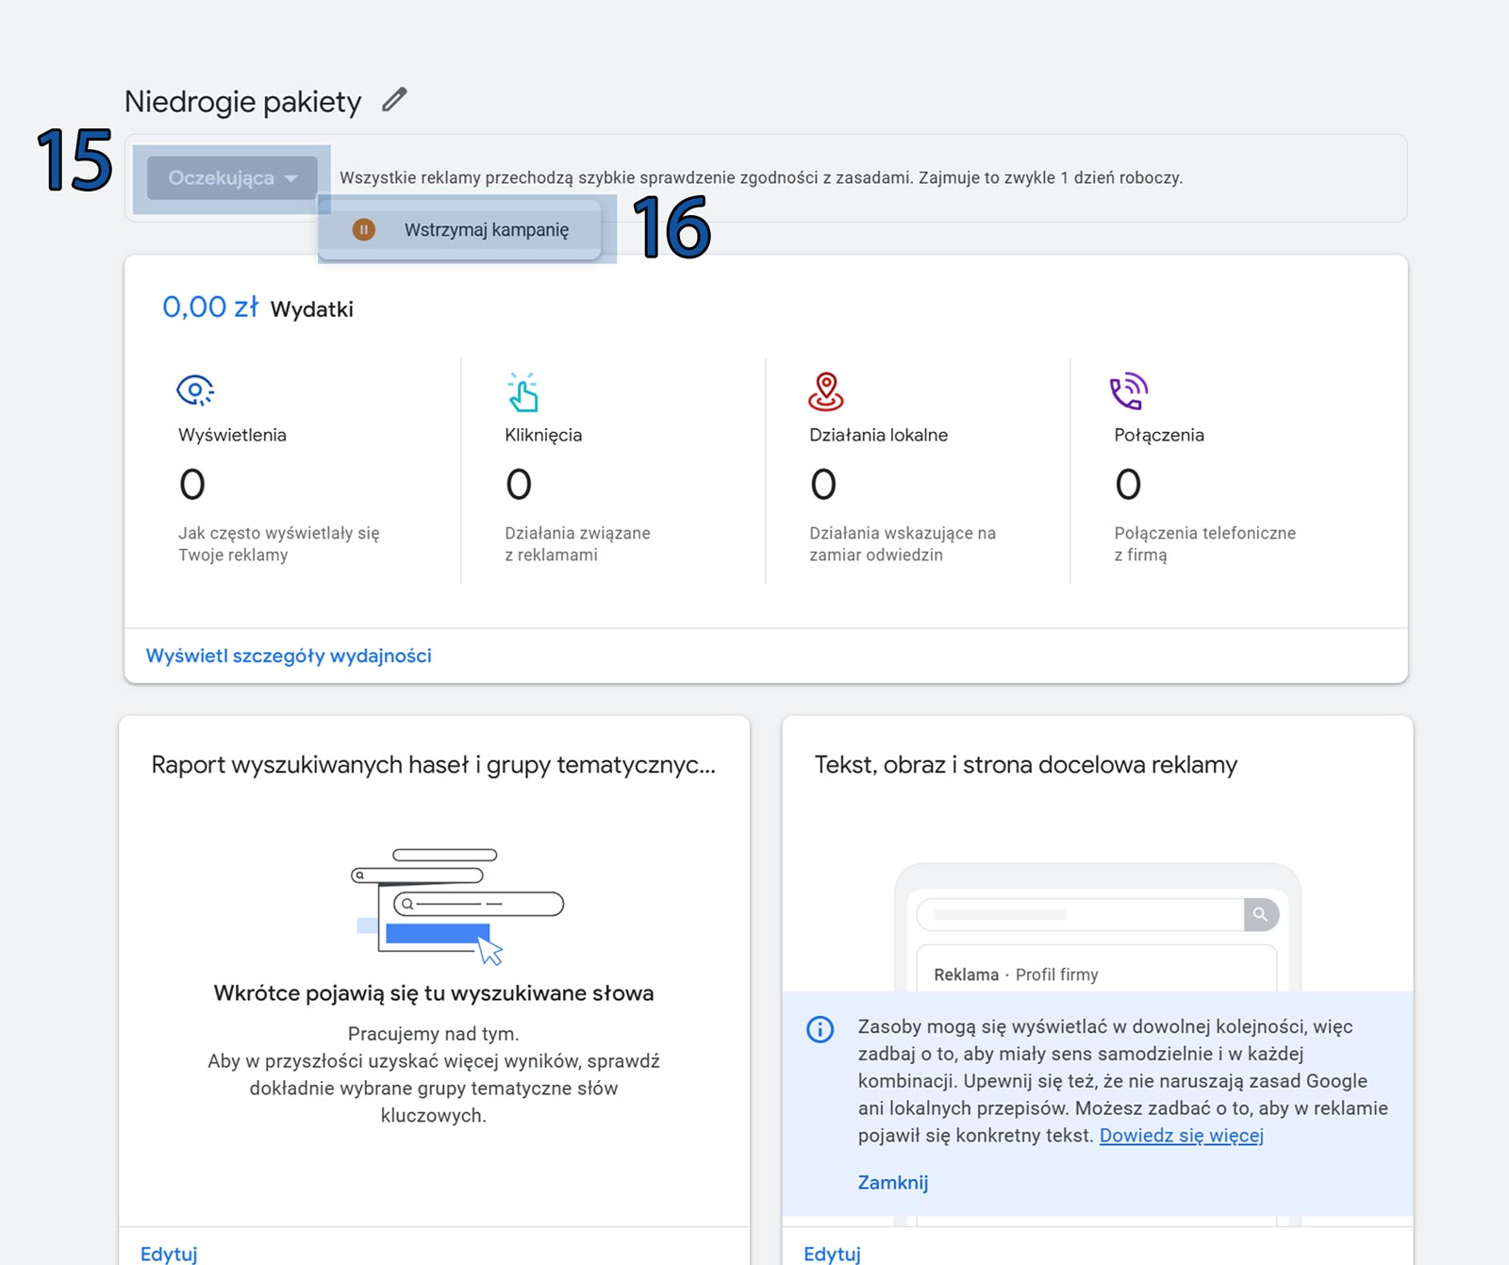Follow the Dowiedz się więcej link
Screen dimensions: 1509x1265
point(1181,1135)
